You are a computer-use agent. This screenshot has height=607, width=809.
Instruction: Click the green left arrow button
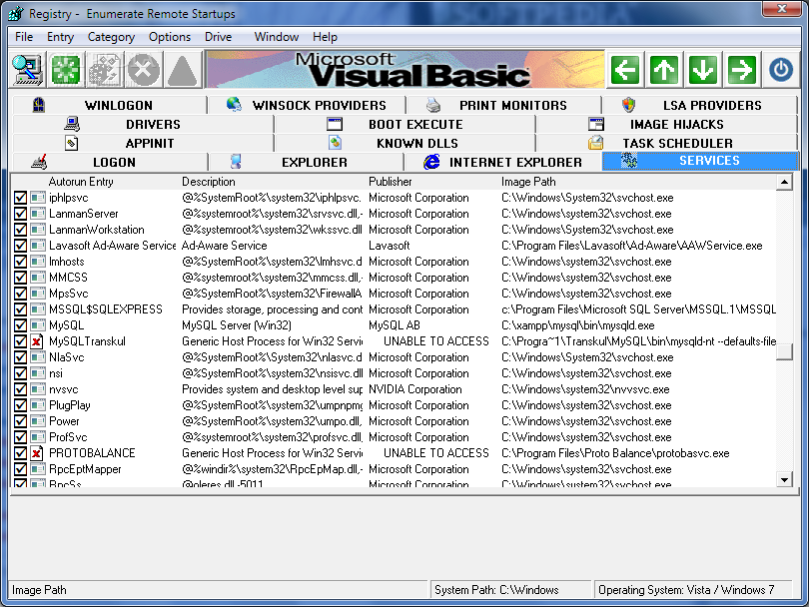(625, 70)
